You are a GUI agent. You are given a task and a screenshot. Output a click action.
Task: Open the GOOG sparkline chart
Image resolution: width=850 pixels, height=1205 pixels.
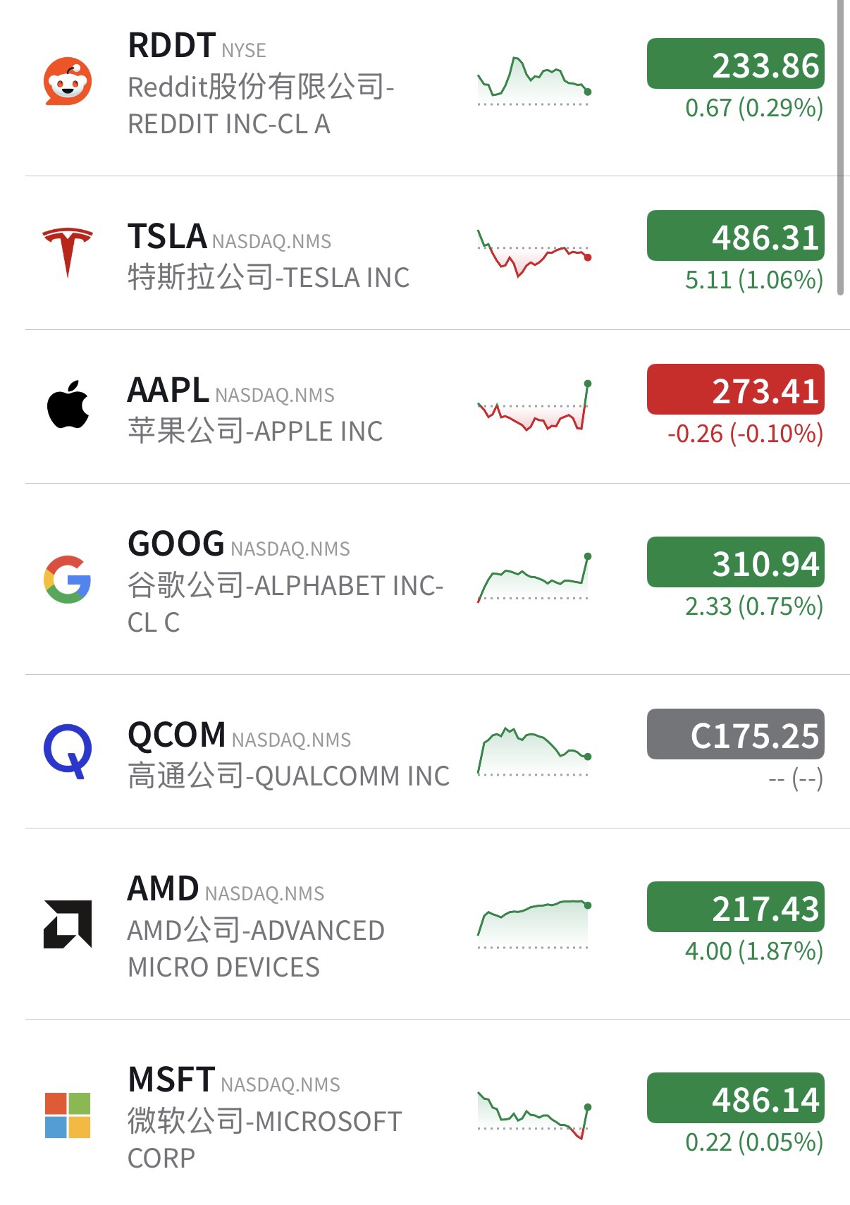coord(534,578)
